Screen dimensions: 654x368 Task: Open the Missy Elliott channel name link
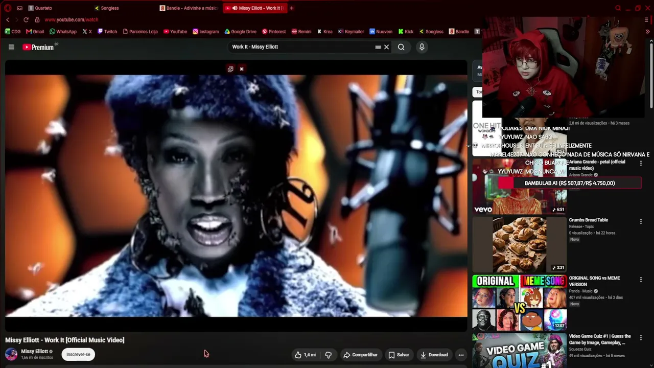click(x=34, y=351)
